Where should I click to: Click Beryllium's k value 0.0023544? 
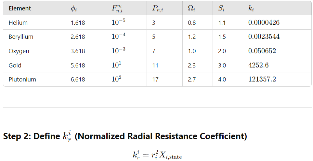(264, 37)
